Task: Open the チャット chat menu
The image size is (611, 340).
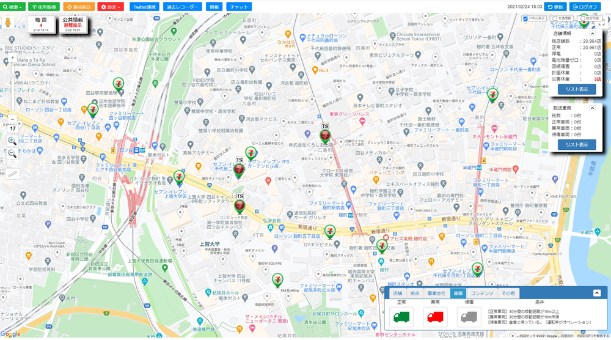Action: [239, 7]
